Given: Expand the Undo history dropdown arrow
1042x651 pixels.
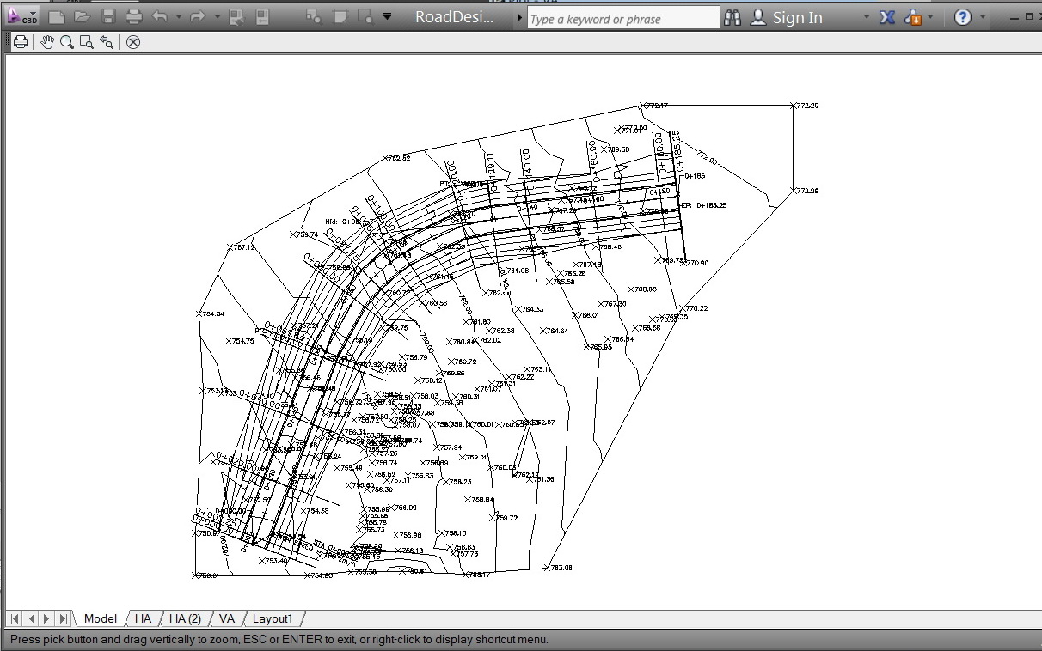Looking at the screenshot, I should (178, 16).
